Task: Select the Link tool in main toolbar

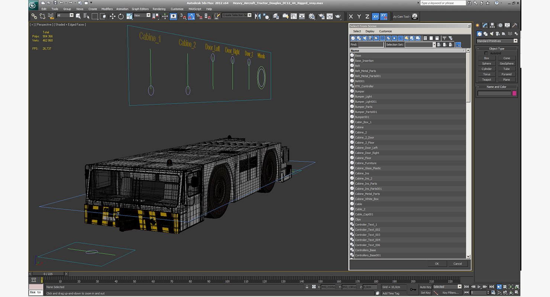Action: [x=34, y=16]
